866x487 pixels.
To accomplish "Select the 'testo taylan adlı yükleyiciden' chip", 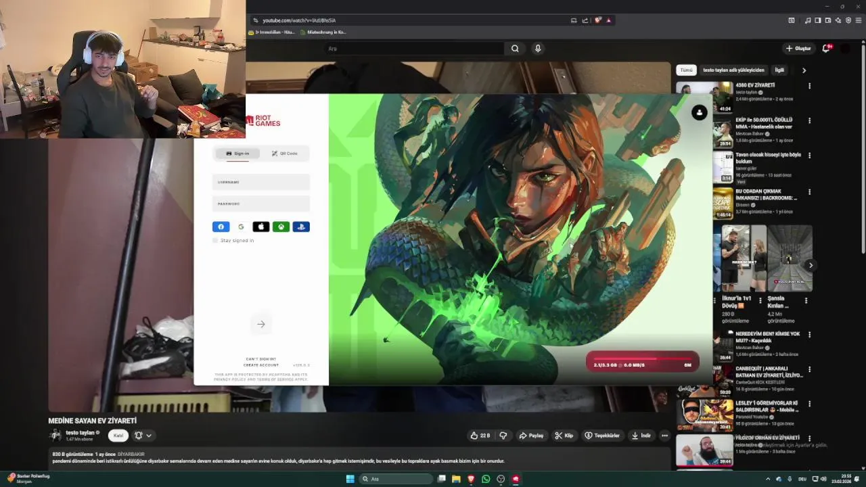I will (733, 70).
